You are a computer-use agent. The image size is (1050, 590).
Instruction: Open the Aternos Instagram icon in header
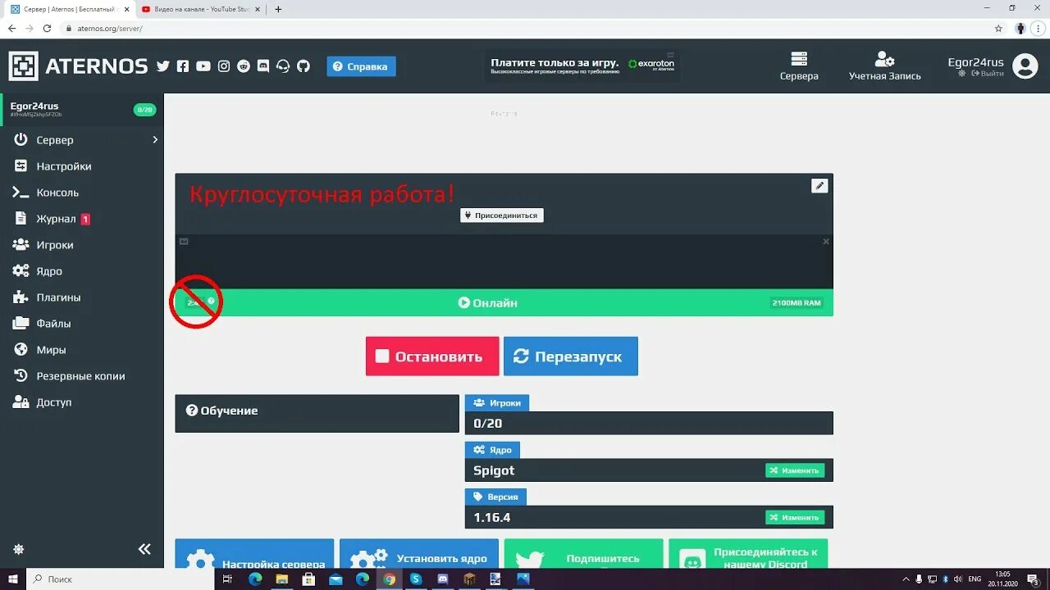coord(224,66)
